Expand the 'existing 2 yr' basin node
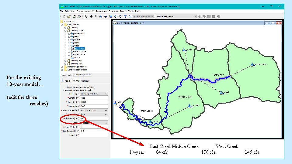The image size is (292, 164). click(65, 61)
